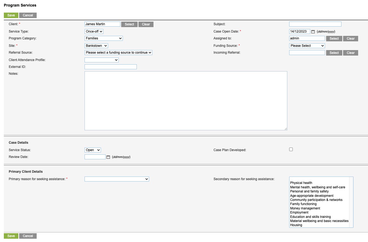Click the Cancel button at the bottom
The height and width of the screenshot is (242, 368).
tap(28, 236)
